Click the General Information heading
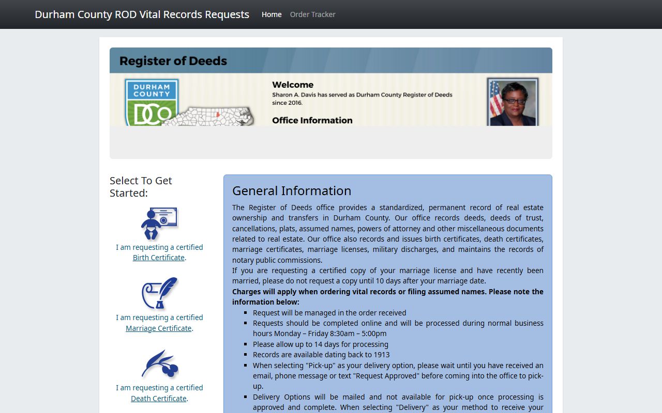This screenshot has height=413, width=662. [x=292, y=190]
